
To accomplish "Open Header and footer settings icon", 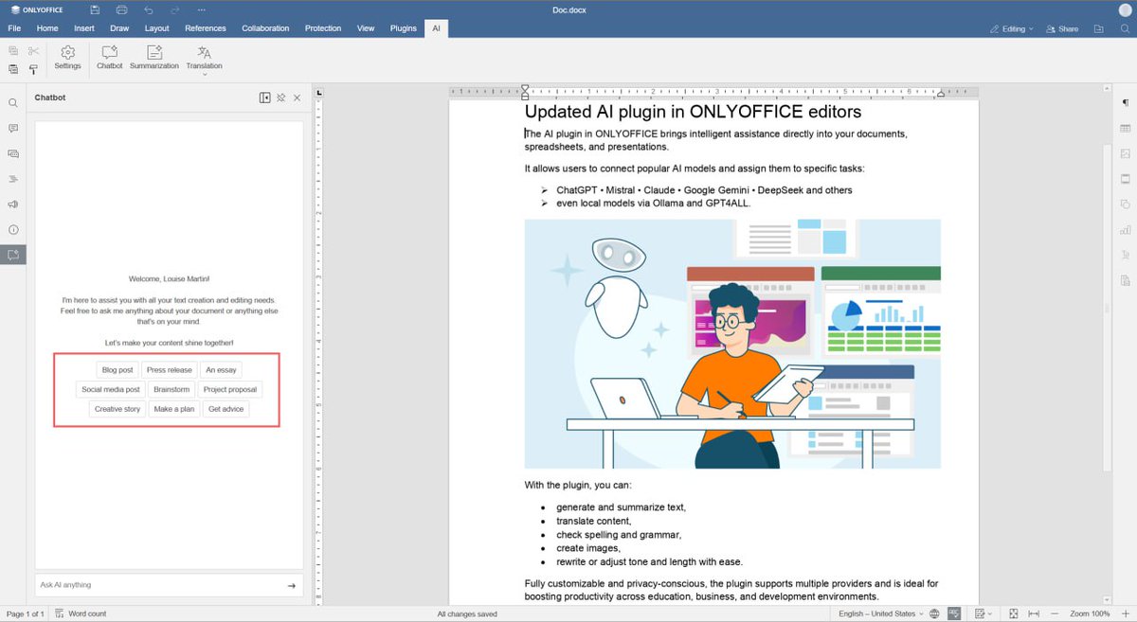I will point(1125,179).
